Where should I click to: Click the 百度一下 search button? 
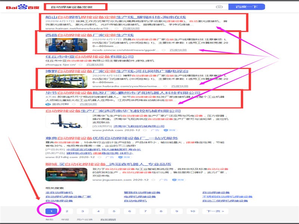click(247, 7)
